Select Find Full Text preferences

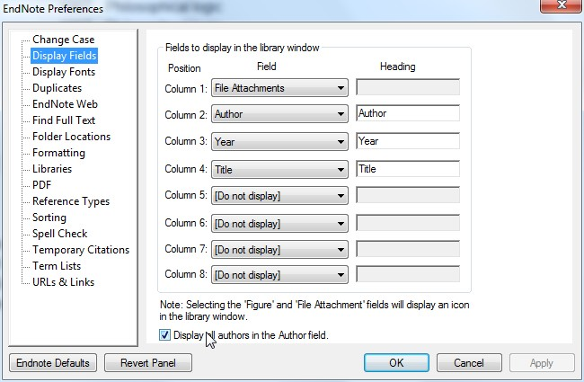click(x=64, y=120)
